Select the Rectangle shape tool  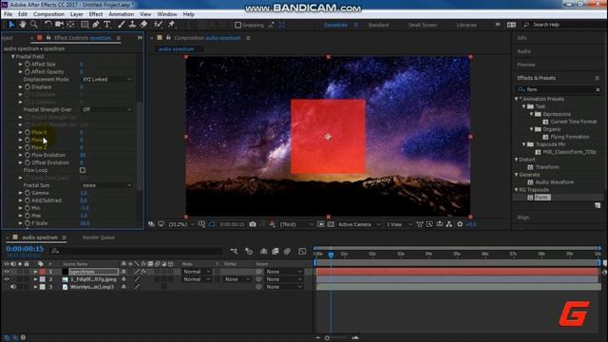pyautogui.click(x=85, y=25)
